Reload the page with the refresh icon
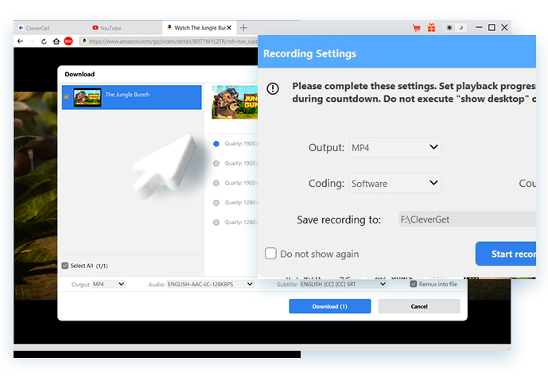The image size is (548, 377). tap(44, 41)
